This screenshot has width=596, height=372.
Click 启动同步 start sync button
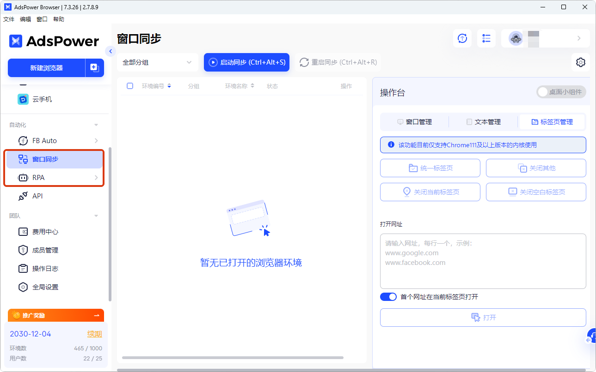[246, 62]
